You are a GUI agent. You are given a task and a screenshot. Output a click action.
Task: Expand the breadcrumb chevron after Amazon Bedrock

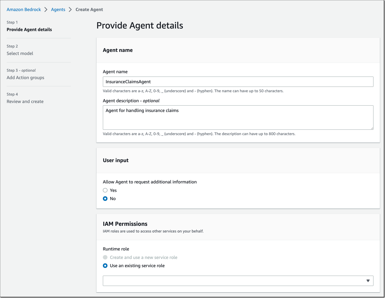coord(46,9)
